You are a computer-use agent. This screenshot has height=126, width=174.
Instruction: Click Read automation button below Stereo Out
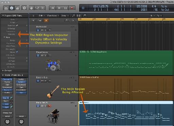(x=7, y=116)
